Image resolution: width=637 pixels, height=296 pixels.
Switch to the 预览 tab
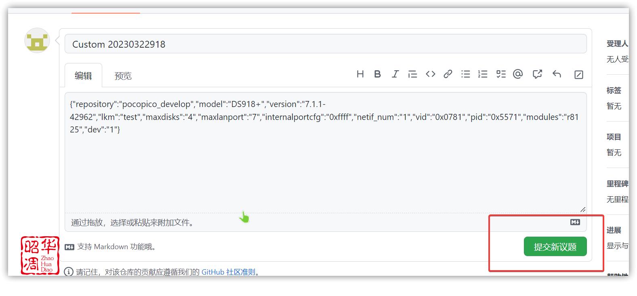click(x=123, y=76)
